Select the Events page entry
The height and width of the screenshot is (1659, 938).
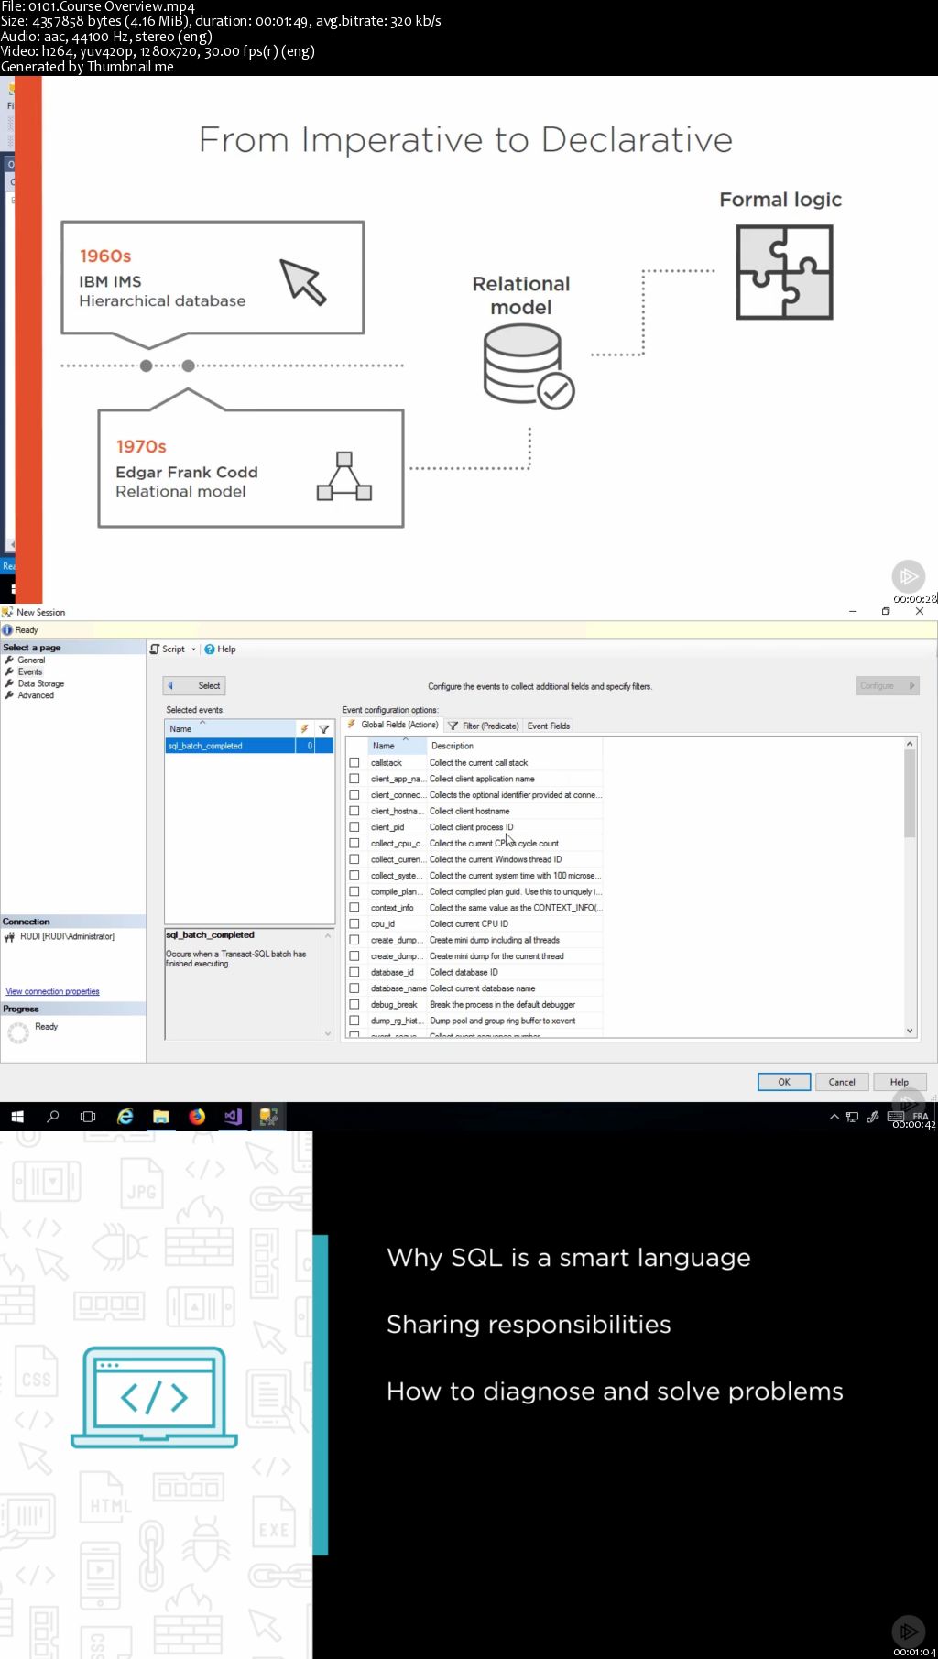[x=30, y=671]
